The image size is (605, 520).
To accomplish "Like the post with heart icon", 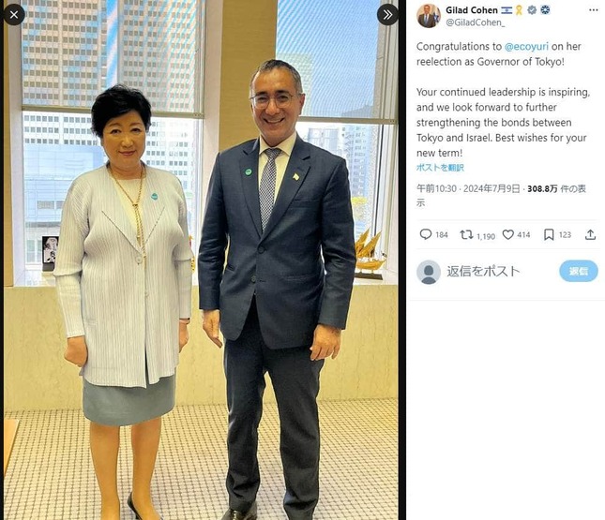I will [x=508, y=234].
